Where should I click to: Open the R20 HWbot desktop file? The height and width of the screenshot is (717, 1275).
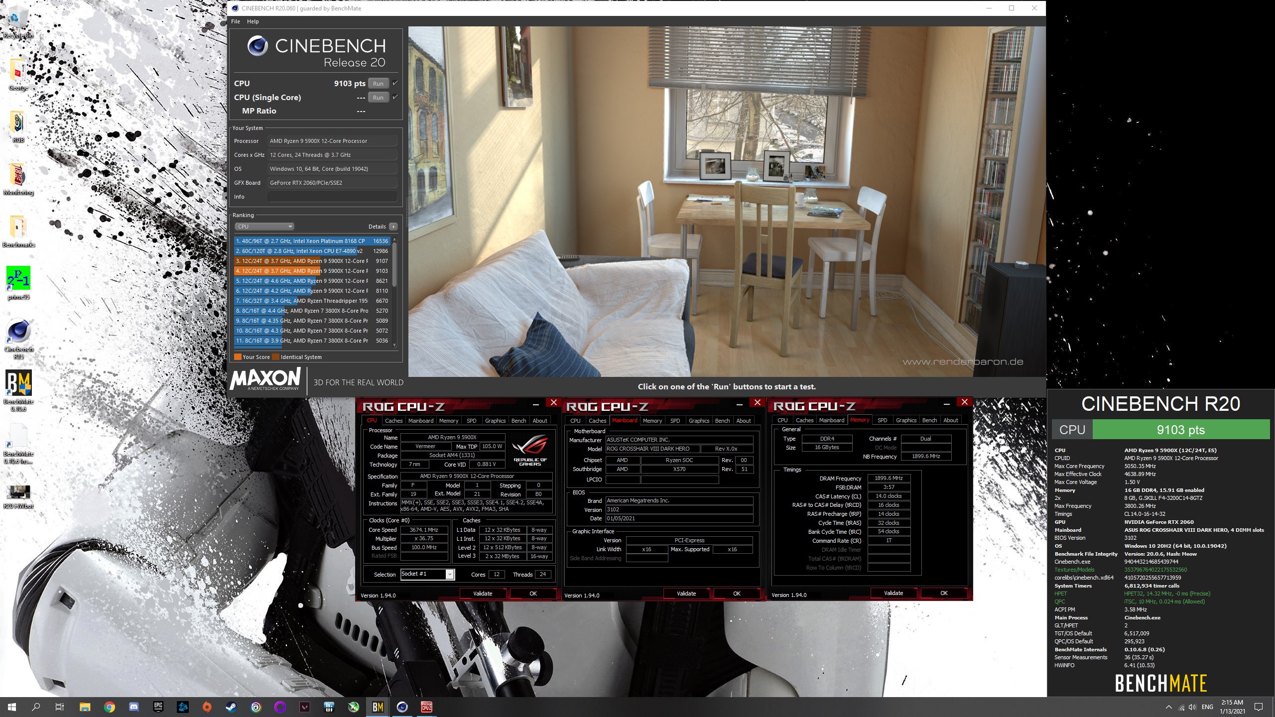18,497
